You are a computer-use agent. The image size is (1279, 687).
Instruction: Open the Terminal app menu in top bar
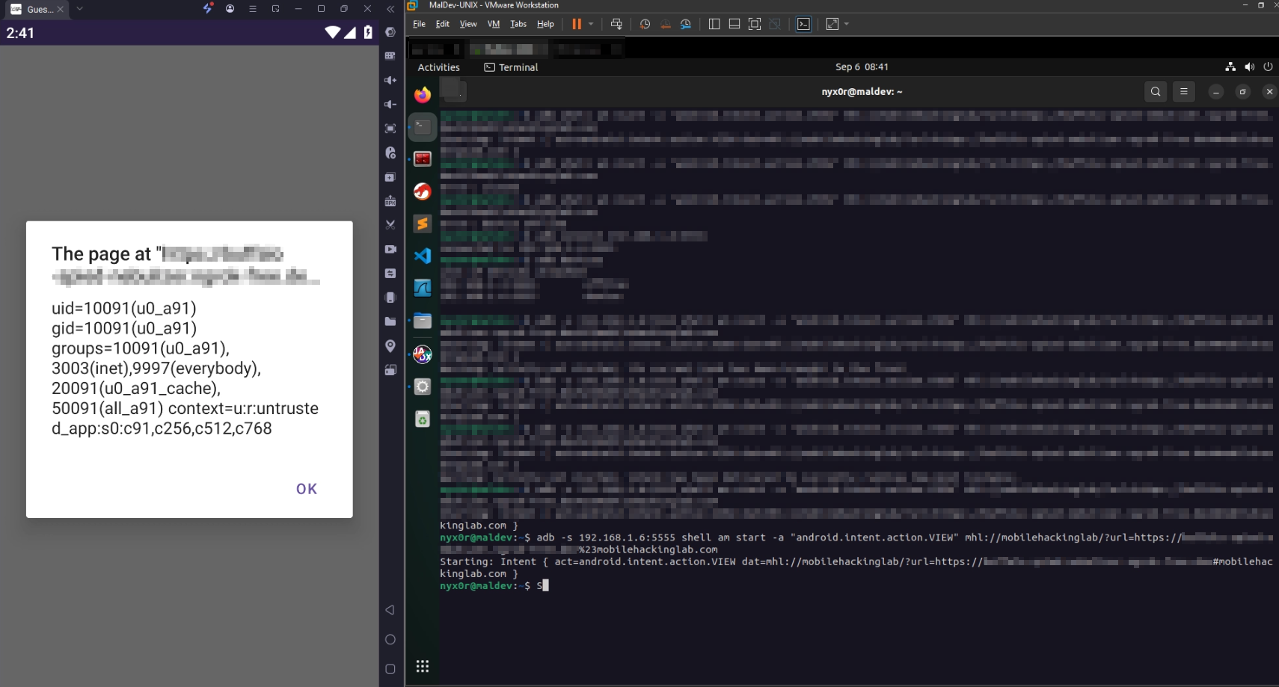click(511, 67)
